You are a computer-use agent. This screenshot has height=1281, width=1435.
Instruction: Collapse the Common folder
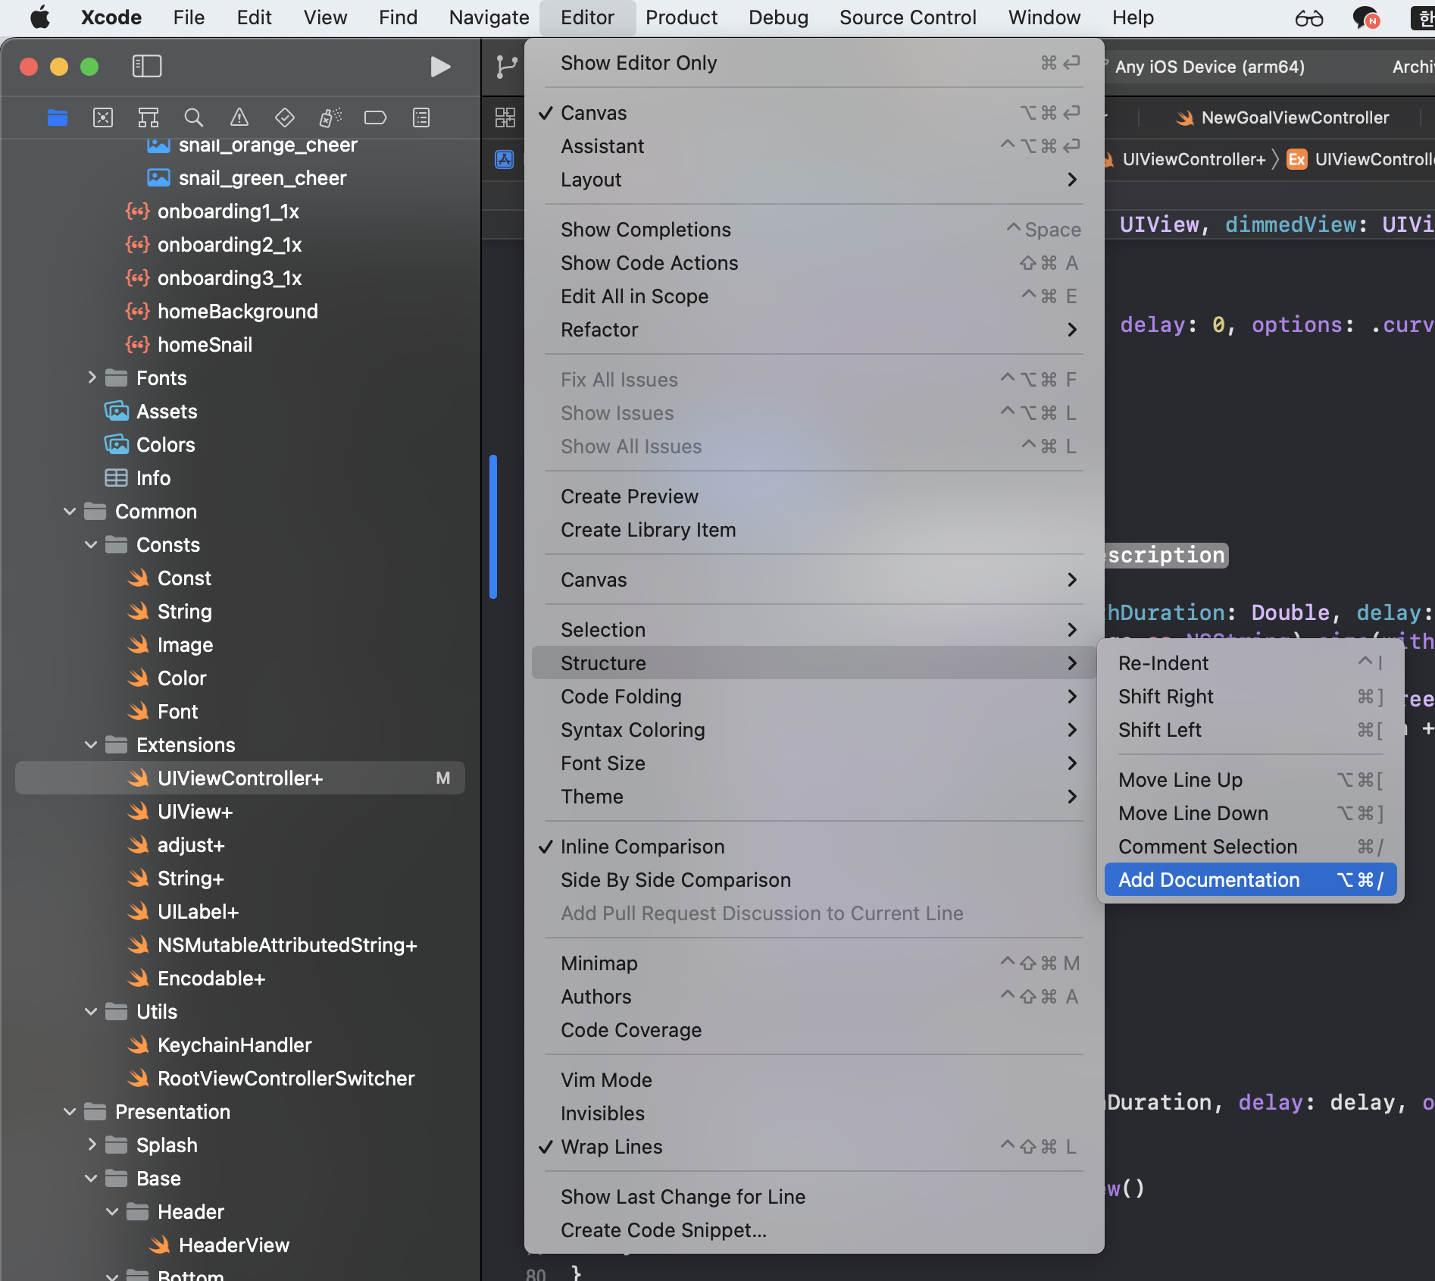[x=70, y=512]
